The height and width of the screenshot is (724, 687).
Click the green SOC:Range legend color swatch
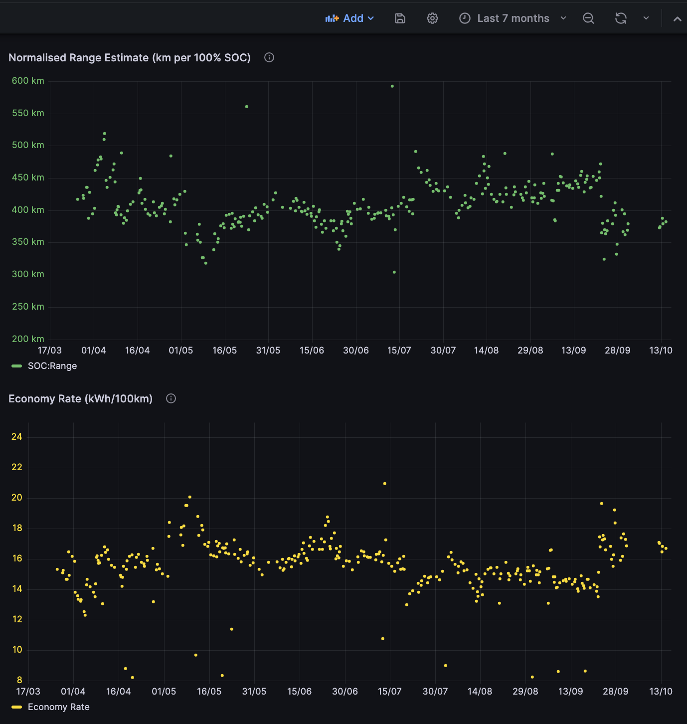[17, 366]
